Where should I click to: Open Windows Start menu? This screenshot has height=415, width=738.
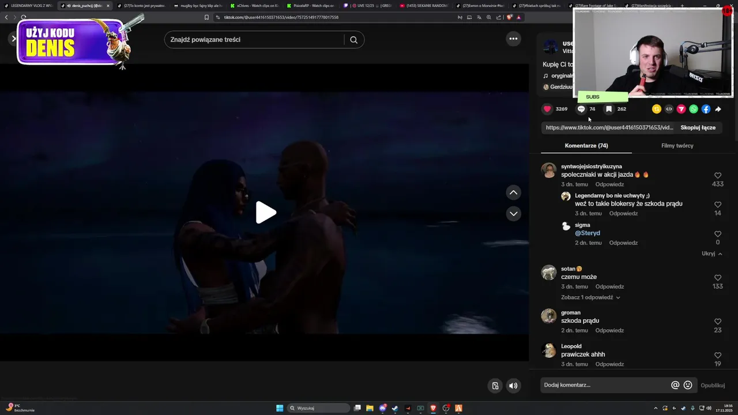pos(280,408)
